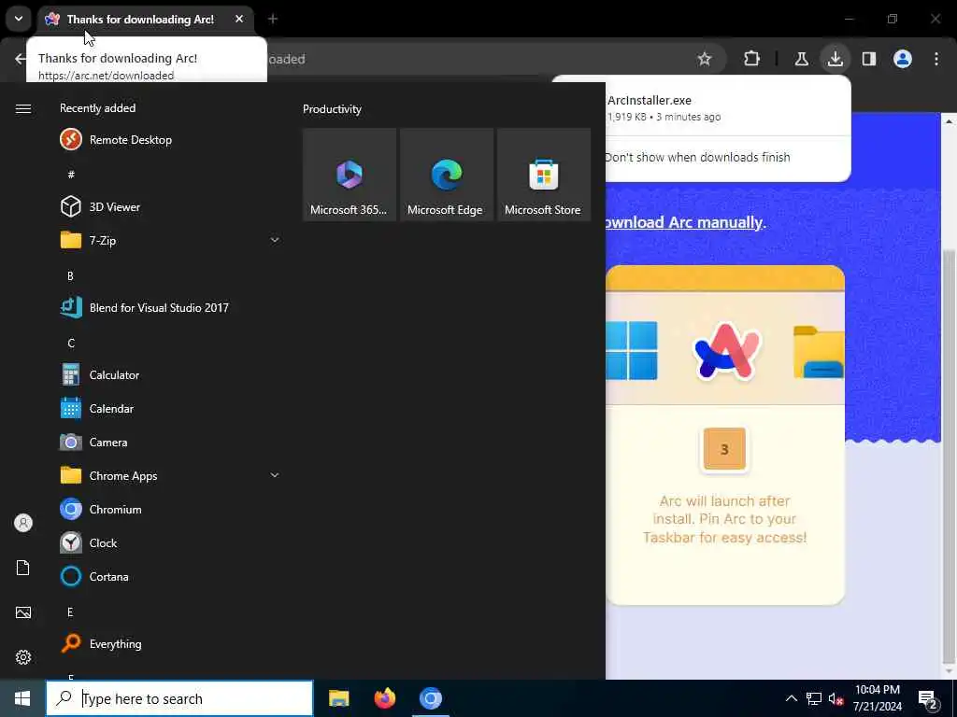Jump to the E letter header
This screenshot has width=957, height=717.
coord(70,612)
